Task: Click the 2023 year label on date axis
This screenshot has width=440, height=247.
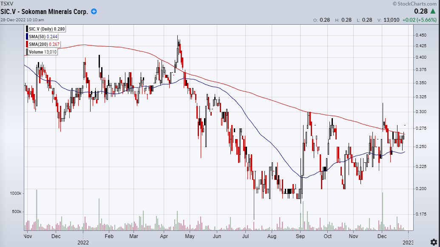Action: [x=408, y=242]
